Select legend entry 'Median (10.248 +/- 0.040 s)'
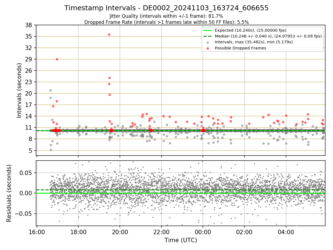 tap(268, 36)
